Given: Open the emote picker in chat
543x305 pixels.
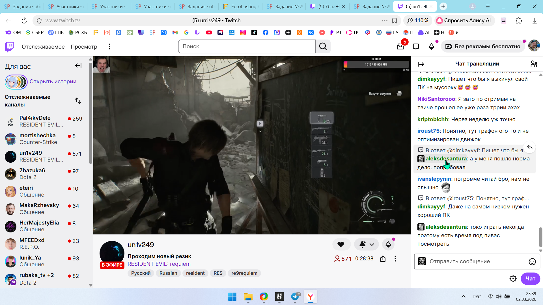Looking at the screenshot, I should point(532,262).
